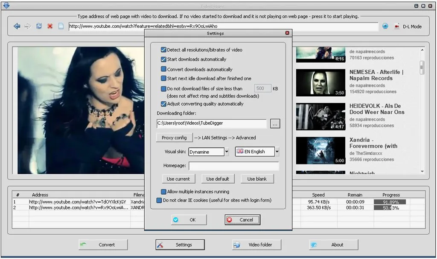Viewport: 437px width, 259px height.
Task: Click the Settings button at bottom
Action: tap(180, 245)
